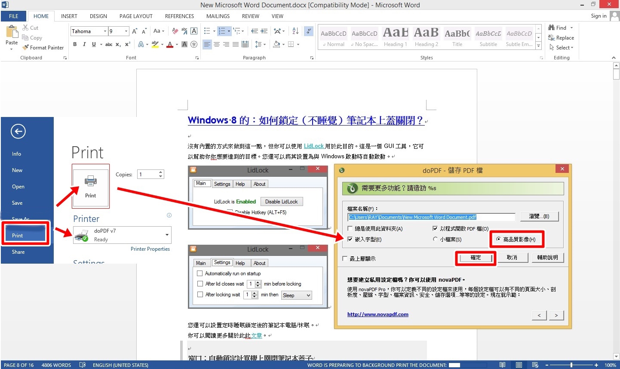Expand the Find dropdown arrow

[x=571, y=28]
